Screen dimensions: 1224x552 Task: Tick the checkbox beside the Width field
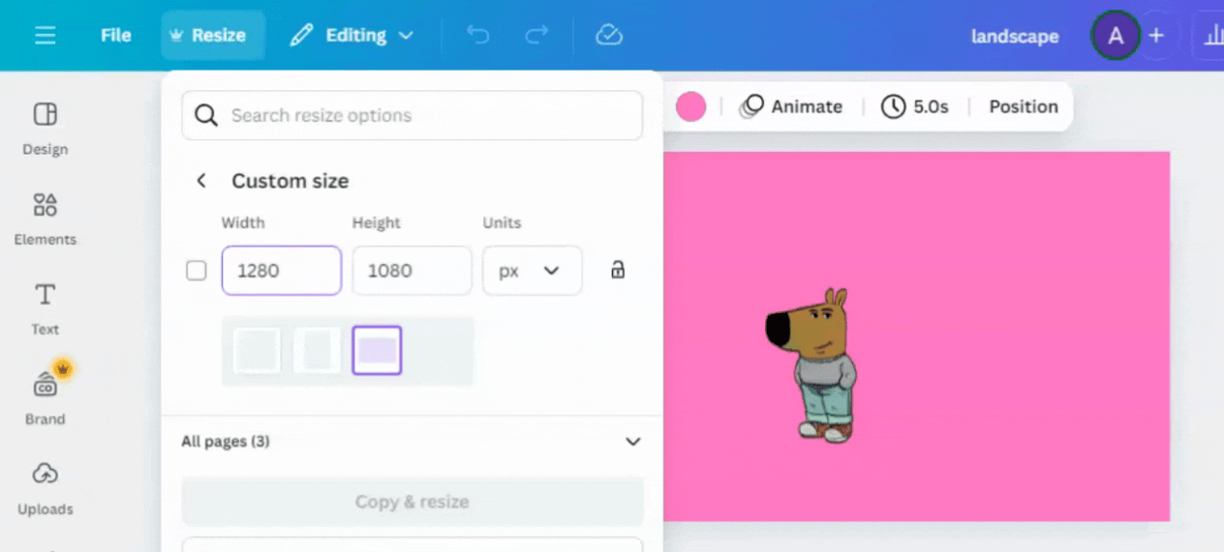click(197, 271)
